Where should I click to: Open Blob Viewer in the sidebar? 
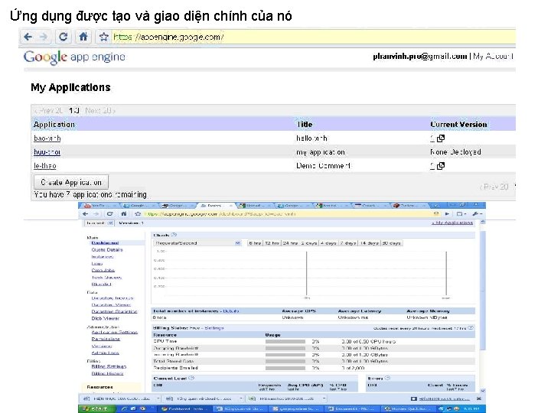click(106, 318)
